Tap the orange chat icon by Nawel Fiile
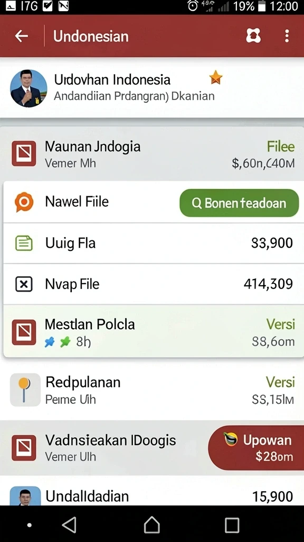The image size is (304, 542). coord(24,202)
